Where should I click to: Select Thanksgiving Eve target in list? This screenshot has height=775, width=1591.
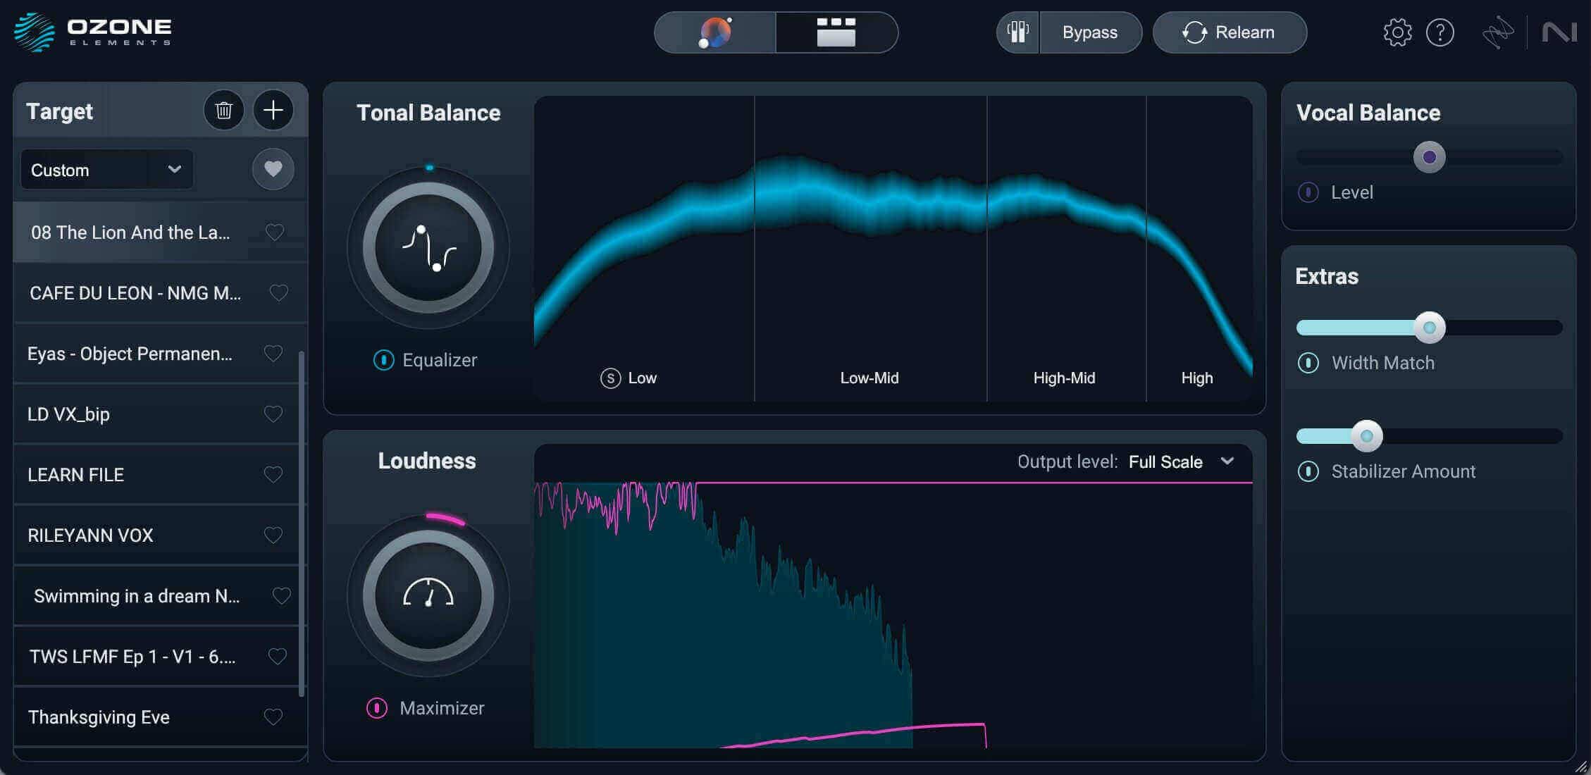(156, 717)
